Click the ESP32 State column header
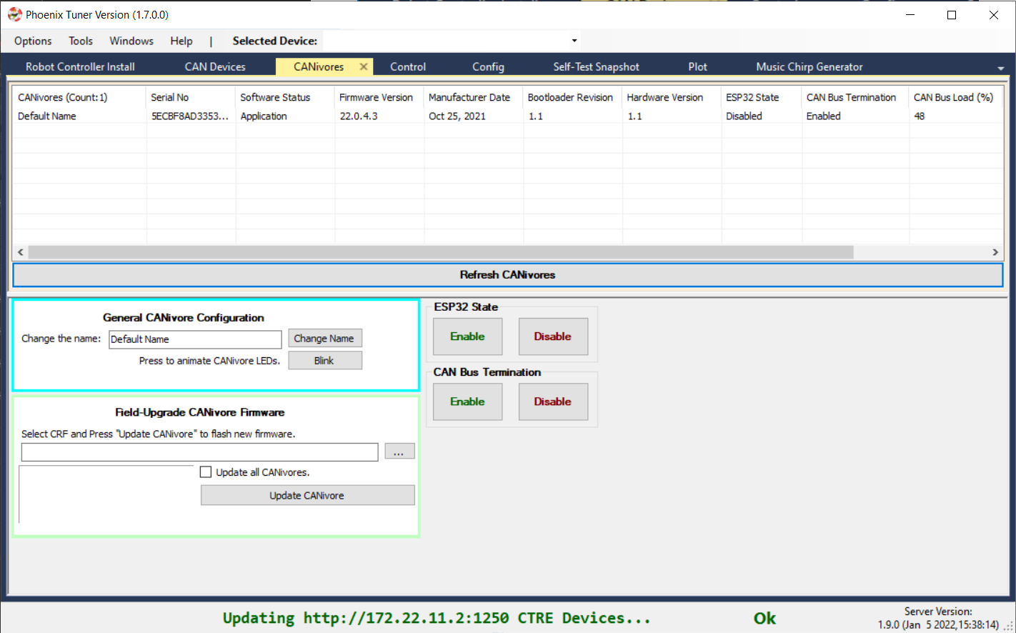Image resolution: width=1016 pixels, height=633 pixels. click(762, 97)
